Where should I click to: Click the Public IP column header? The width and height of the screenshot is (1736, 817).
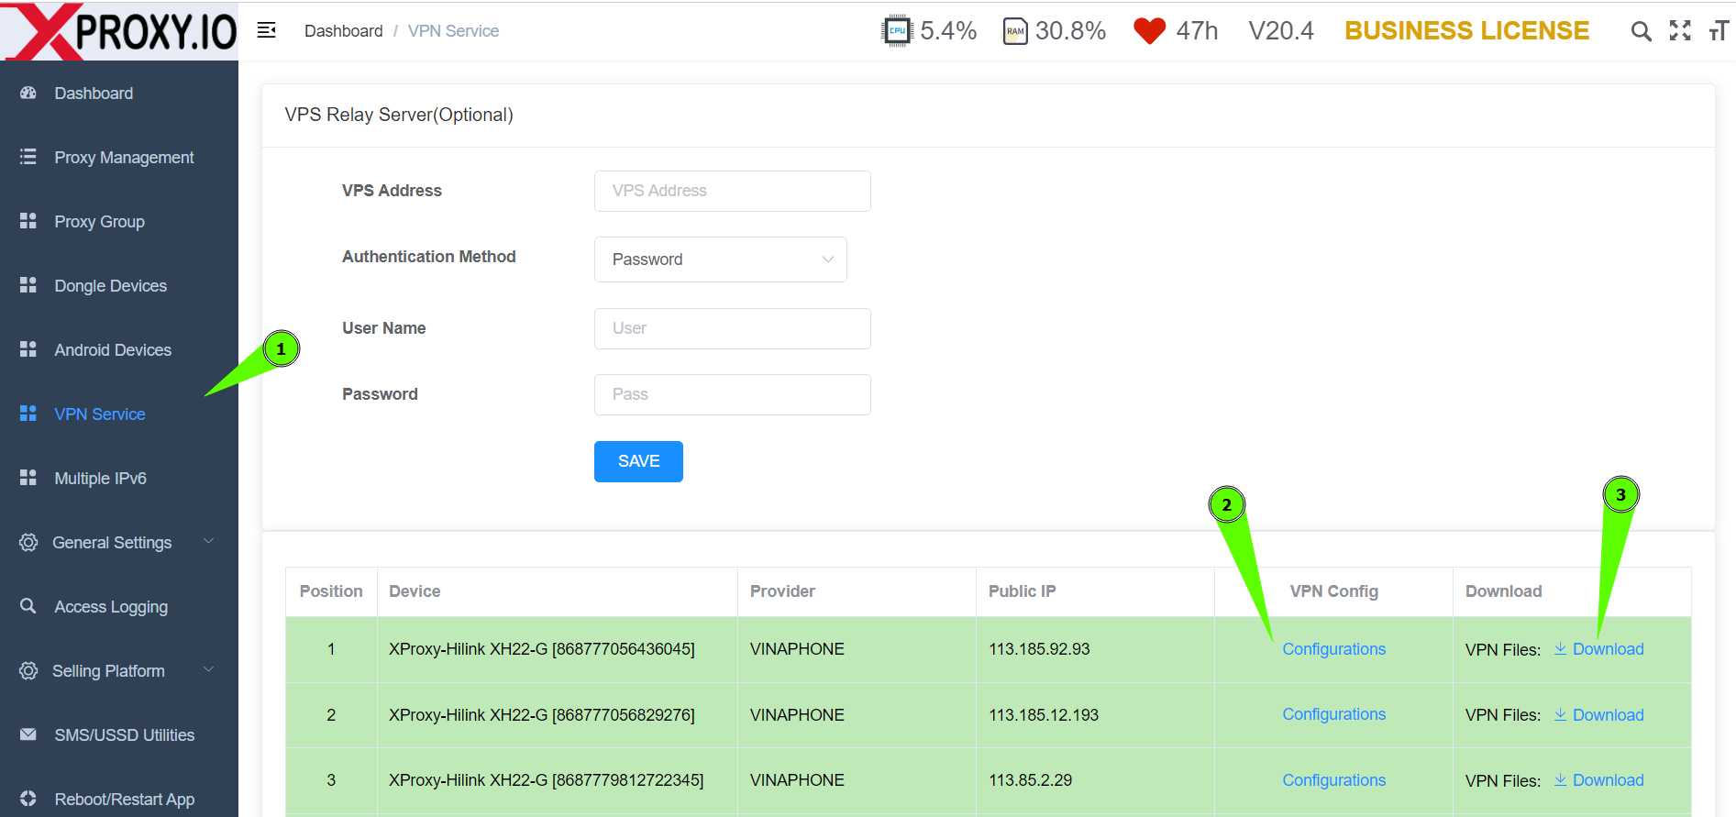tap(1022, 591)
